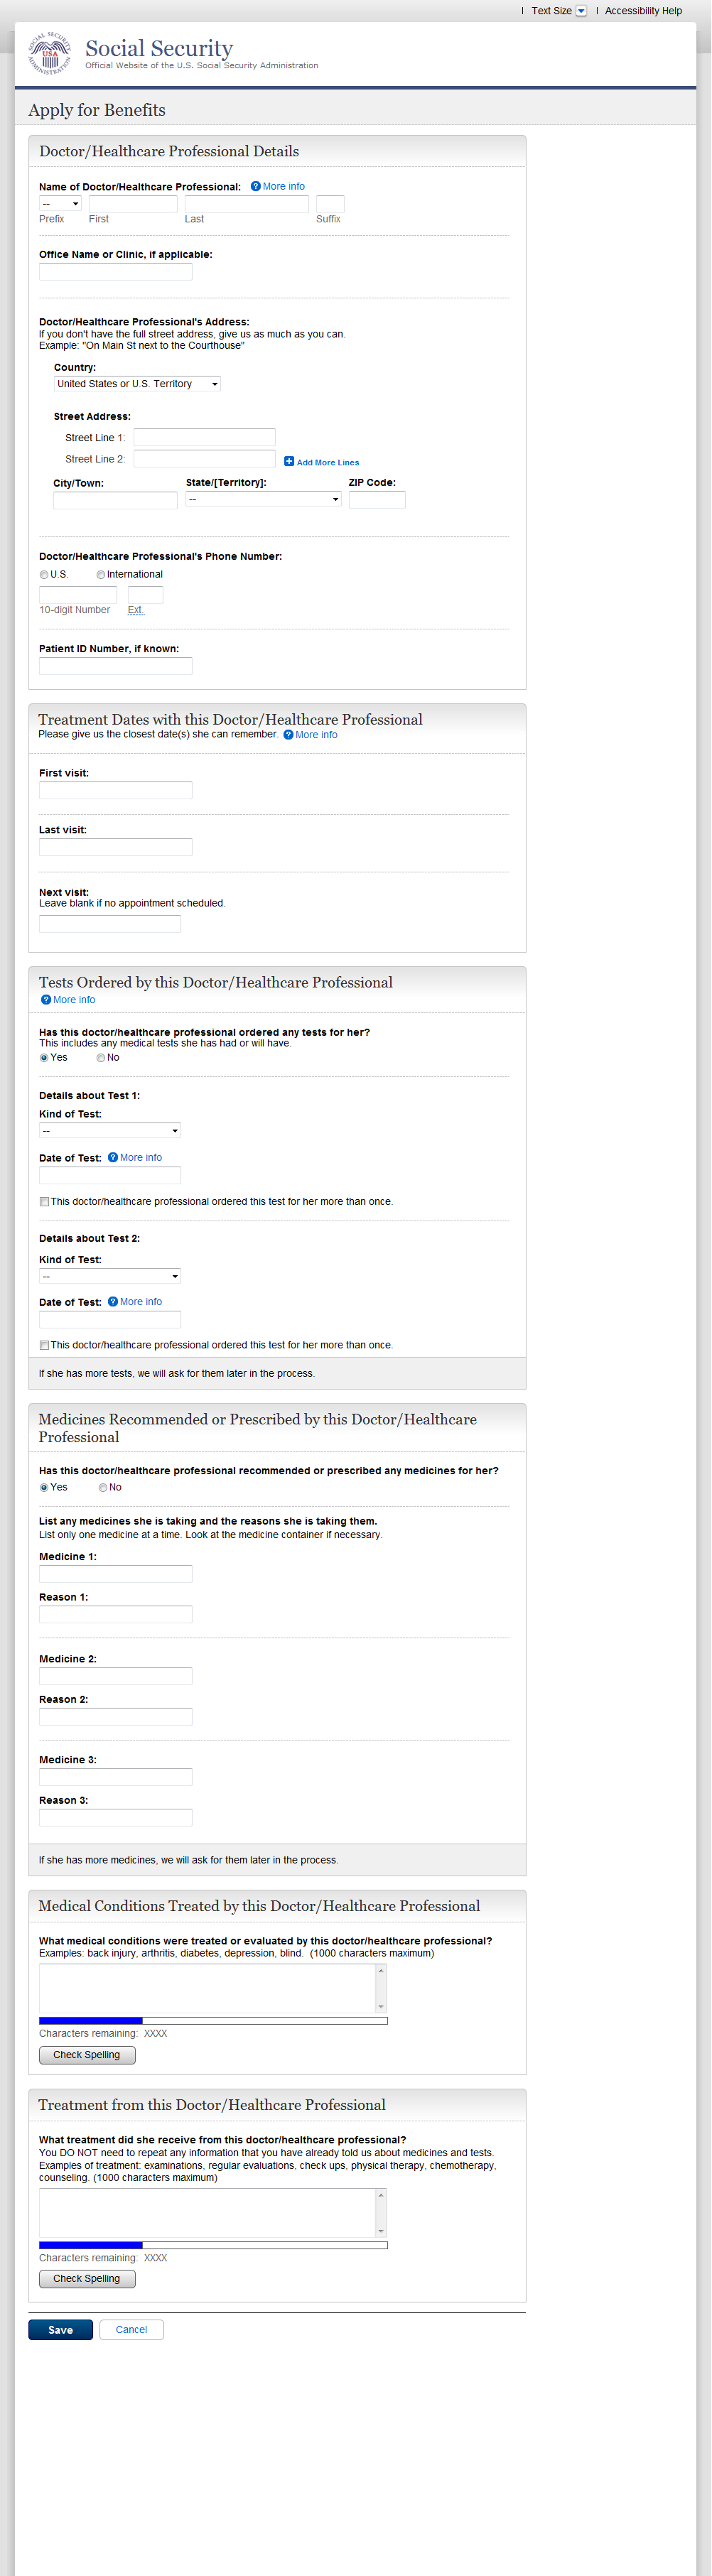The width and height of the screenshot is (712, 2576).
Task: Select No for medicines prescribed
Action: 102,1488
